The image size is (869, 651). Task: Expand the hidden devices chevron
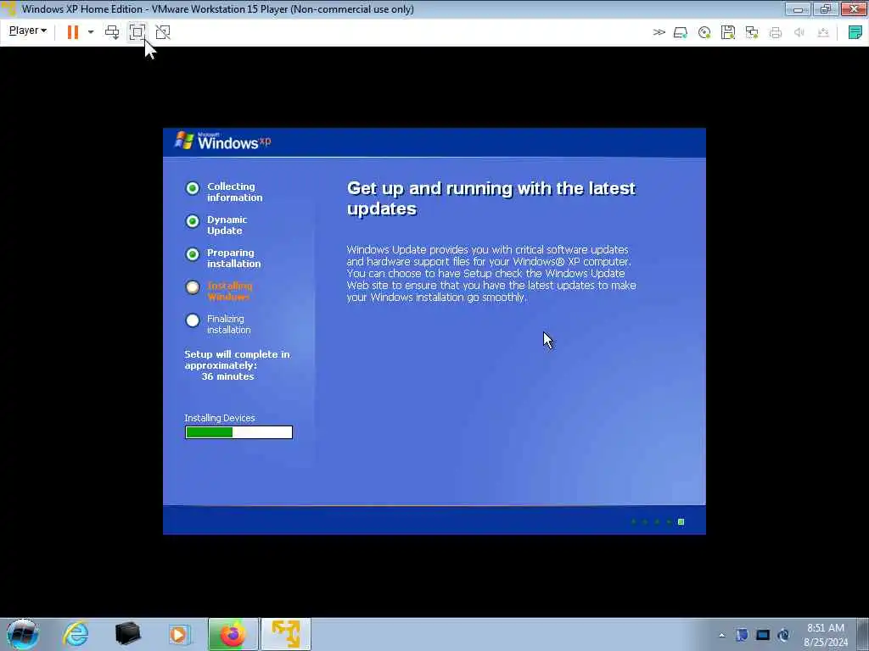point(659,32)
